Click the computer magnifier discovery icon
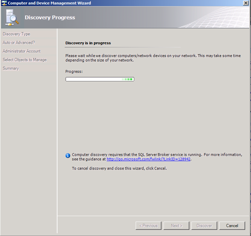The height and width of the screenshot is (236, 251). coord(12,17)
